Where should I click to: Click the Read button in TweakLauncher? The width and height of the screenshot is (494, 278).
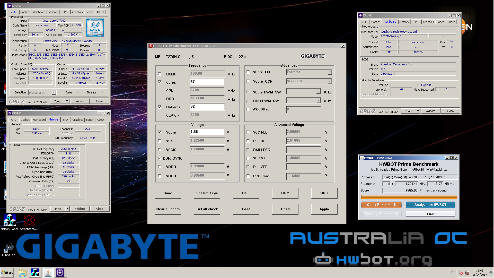(285, 209)
